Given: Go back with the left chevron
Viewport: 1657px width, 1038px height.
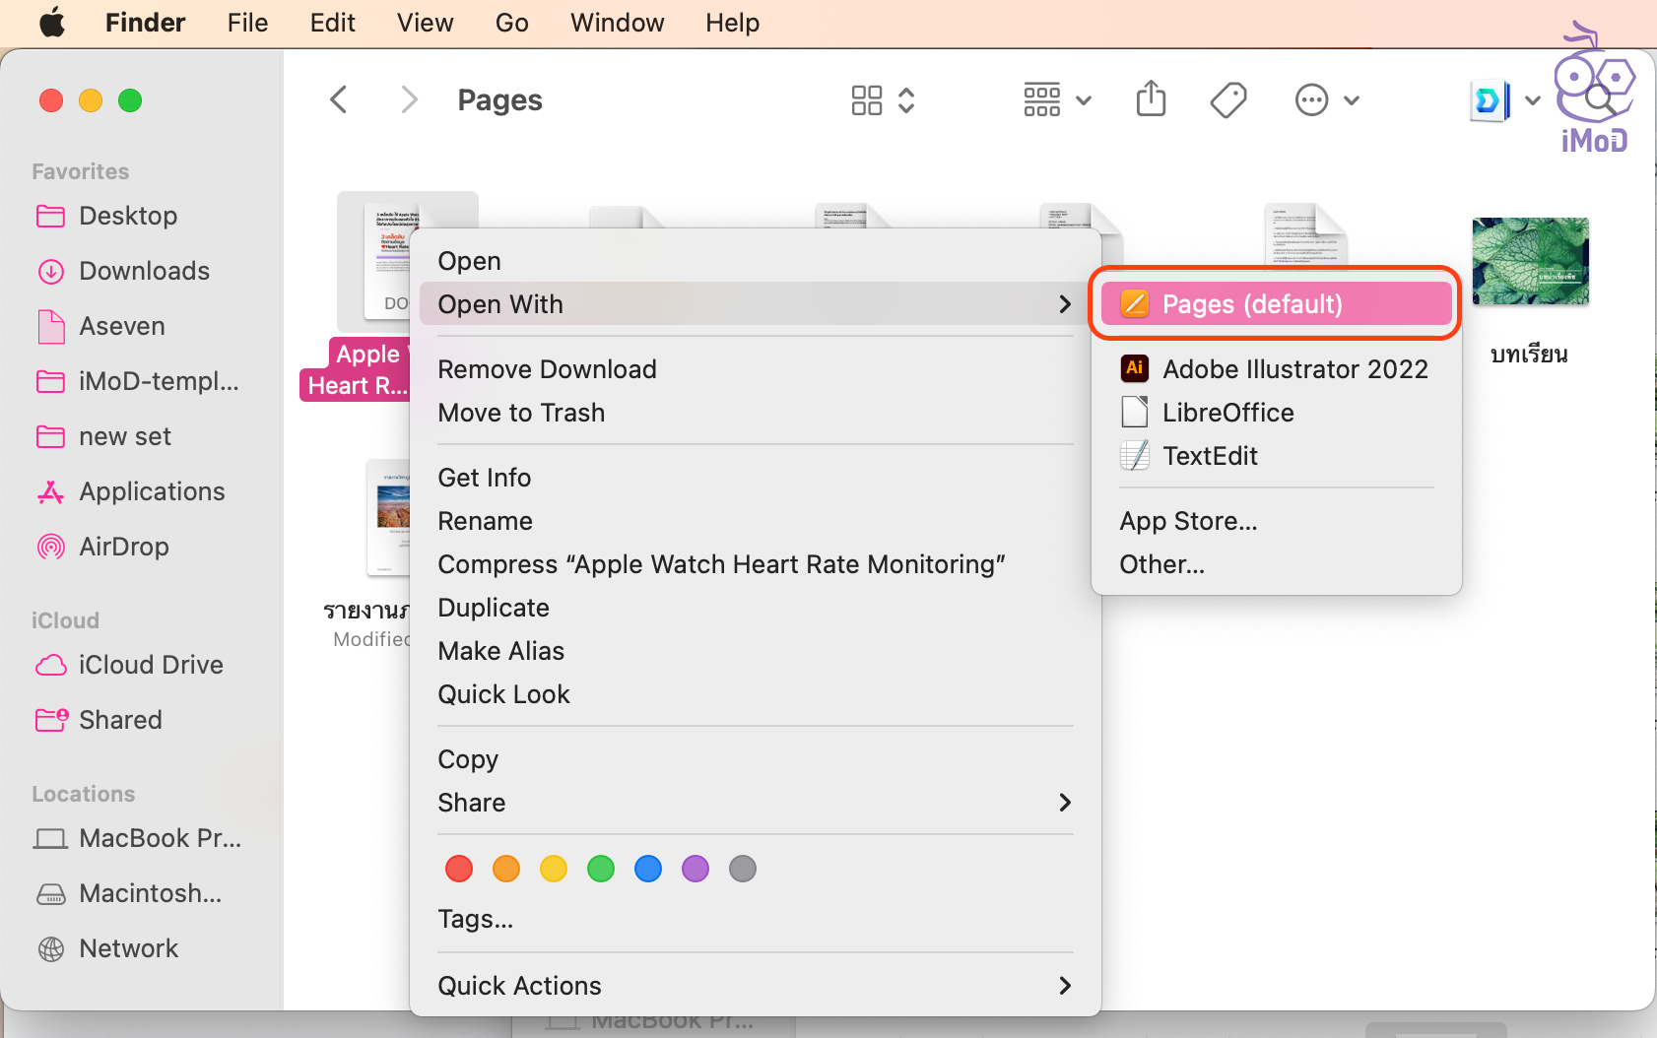Looking at the screenshot, I should (x=339, y=99).
